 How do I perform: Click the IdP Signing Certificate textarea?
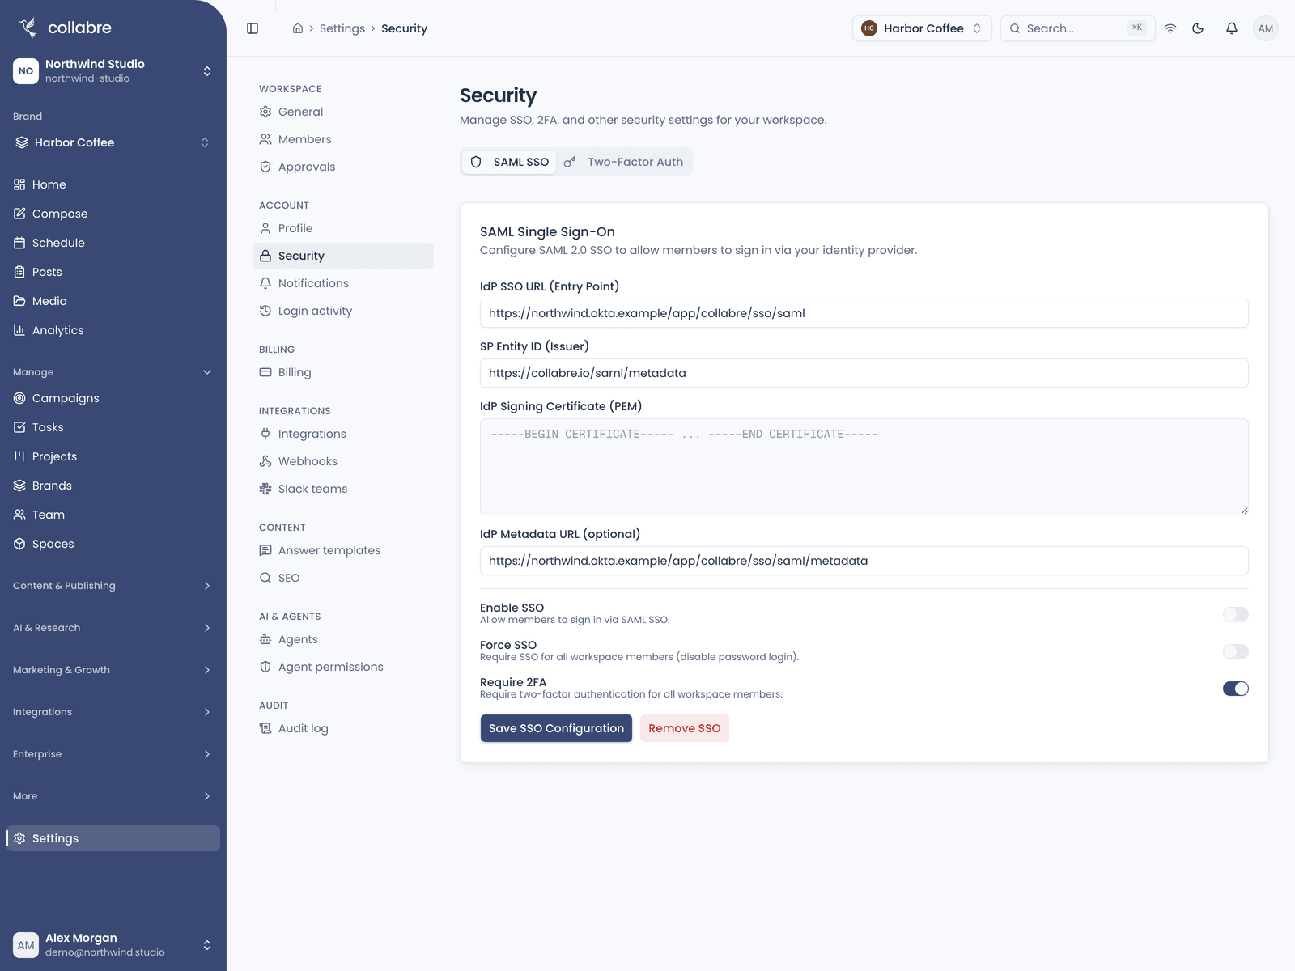864,467
